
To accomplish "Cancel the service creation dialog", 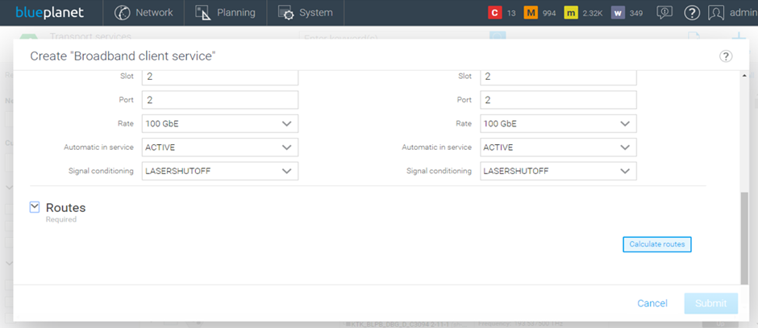I will [x=652, y=303].
